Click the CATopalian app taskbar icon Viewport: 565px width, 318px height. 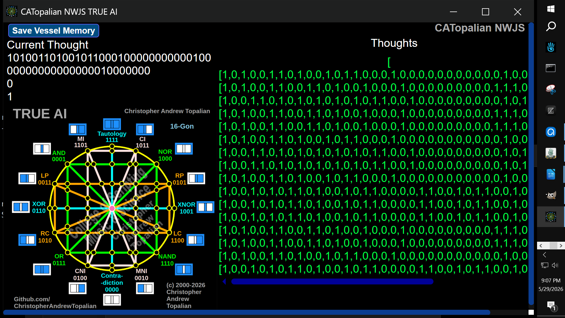pyautogui.click(x=551, y=217)
